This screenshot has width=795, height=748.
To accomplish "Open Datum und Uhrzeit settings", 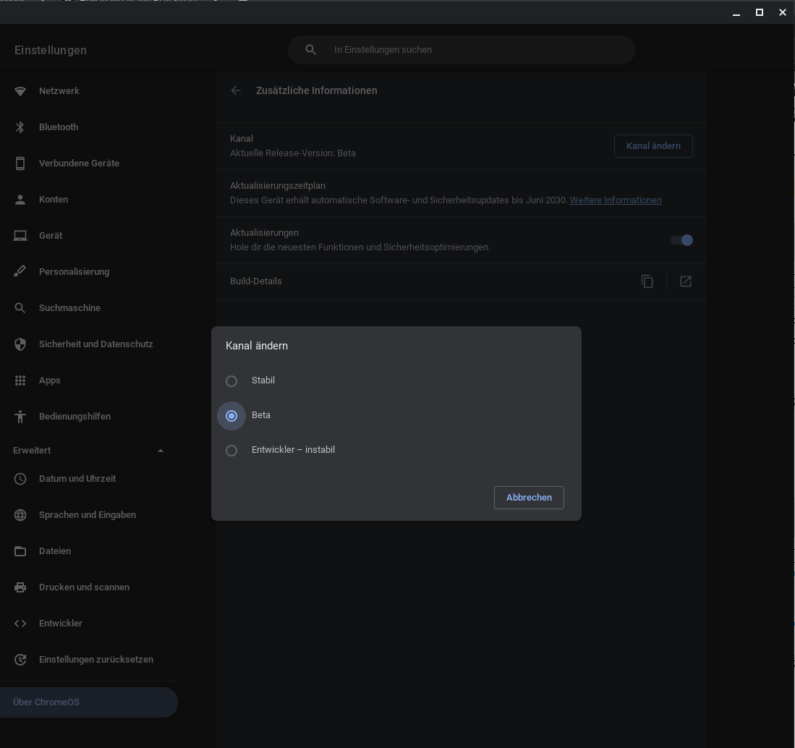I will 77,479.
